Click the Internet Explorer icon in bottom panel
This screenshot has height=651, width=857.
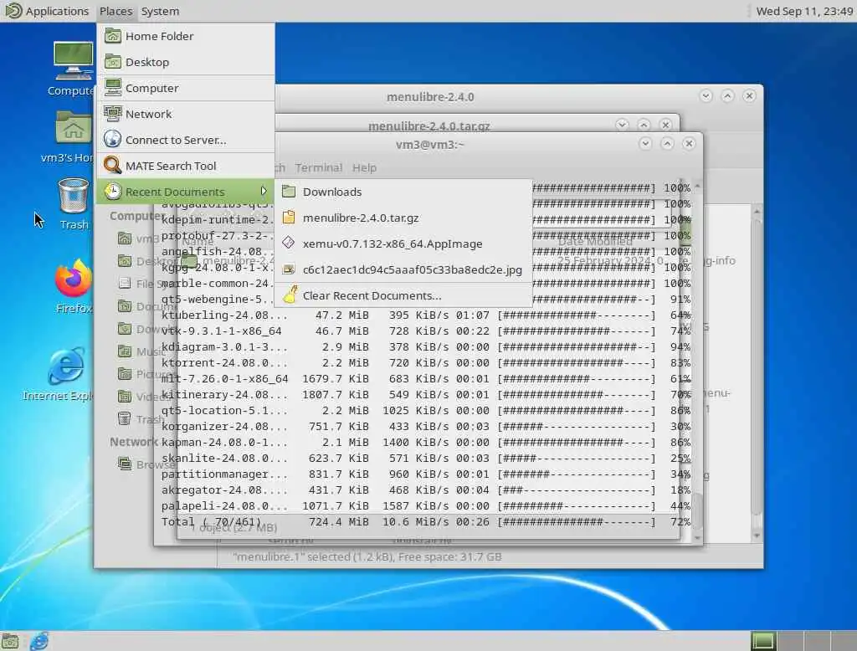[x=39, y=641]
